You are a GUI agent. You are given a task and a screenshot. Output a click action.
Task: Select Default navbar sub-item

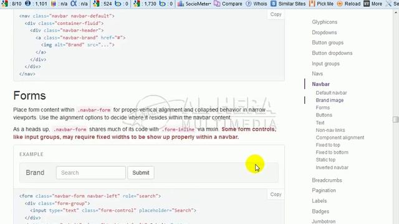tap(331, 93)
